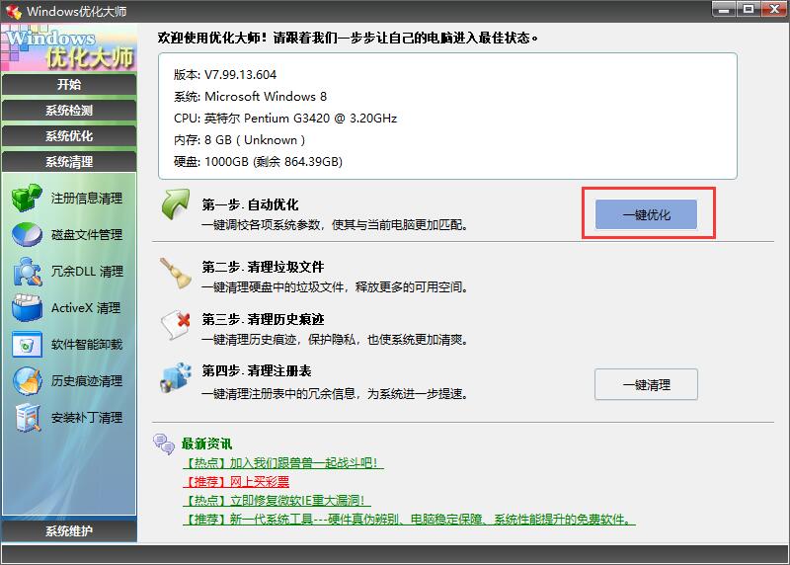Click the red X document icon for 清理历史痕迹

[x=176, y=325]
